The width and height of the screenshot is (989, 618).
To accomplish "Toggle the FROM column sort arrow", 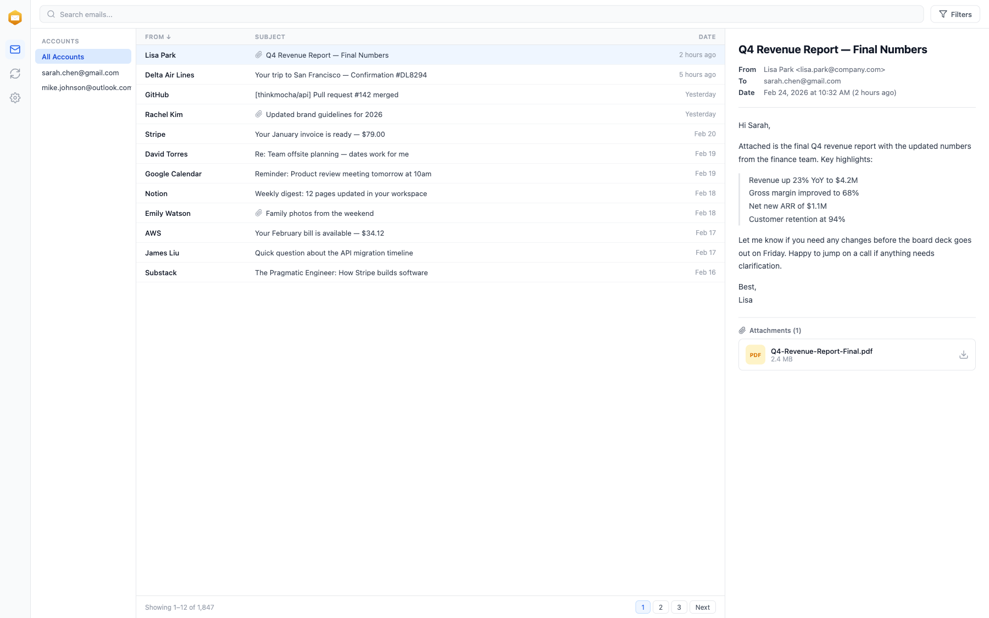I will [168, 36].
